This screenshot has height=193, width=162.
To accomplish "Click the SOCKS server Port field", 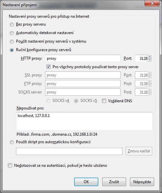I will [x=141, y=92].
